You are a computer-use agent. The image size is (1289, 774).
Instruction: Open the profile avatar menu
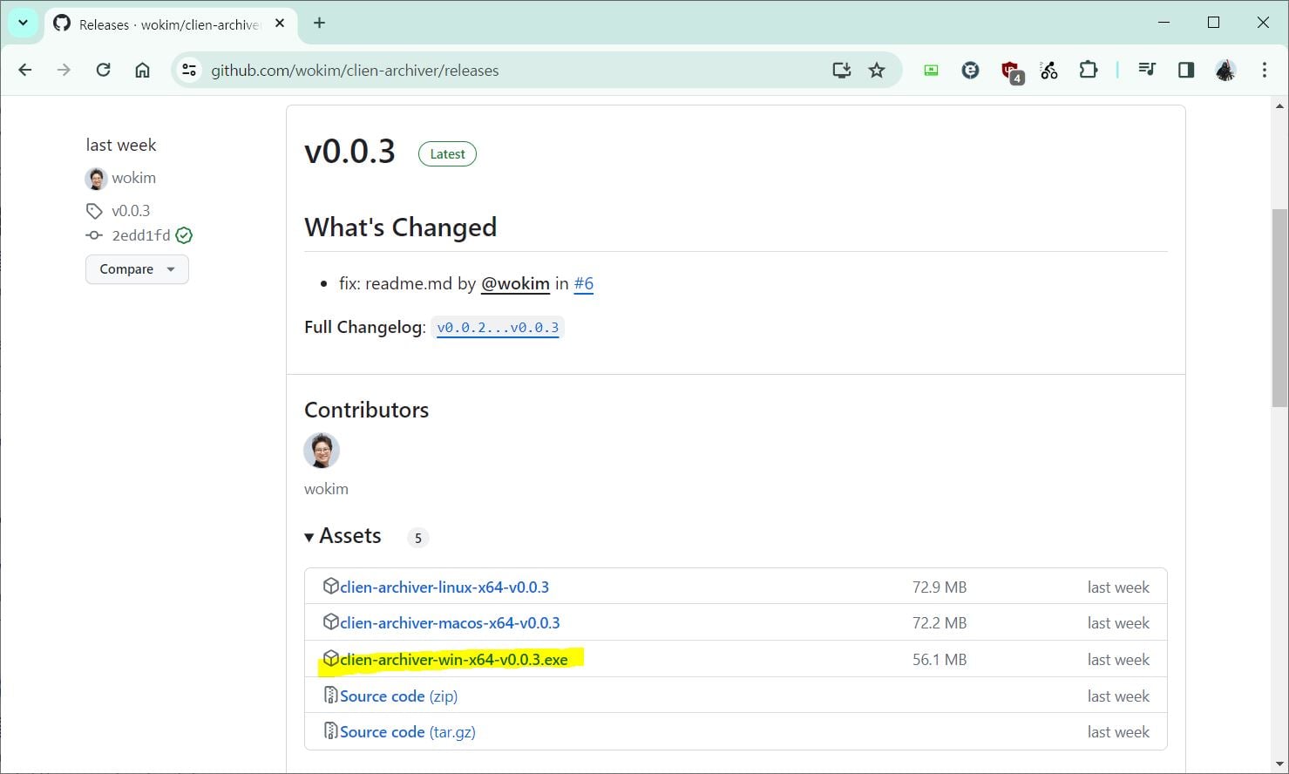tap(1225, 71)
